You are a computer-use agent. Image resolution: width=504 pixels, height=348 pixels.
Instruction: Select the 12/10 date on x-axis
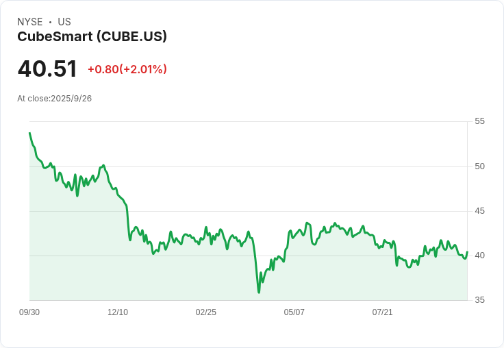pos(118,312)
